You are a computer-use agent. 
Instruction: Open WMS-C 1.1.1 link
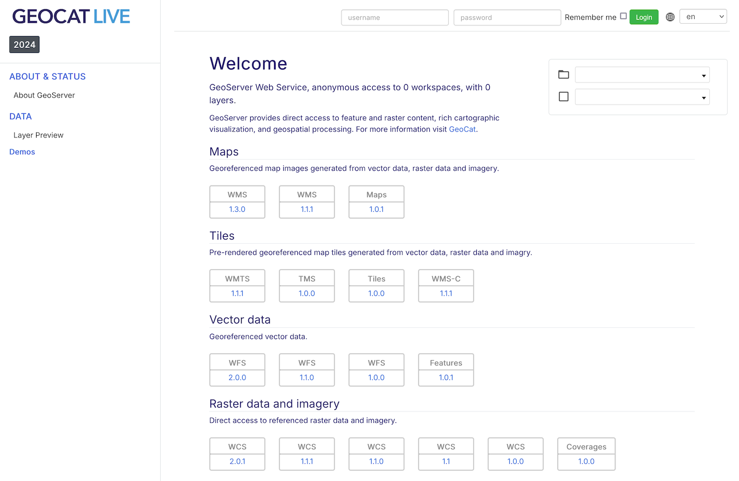pos(446,293)
